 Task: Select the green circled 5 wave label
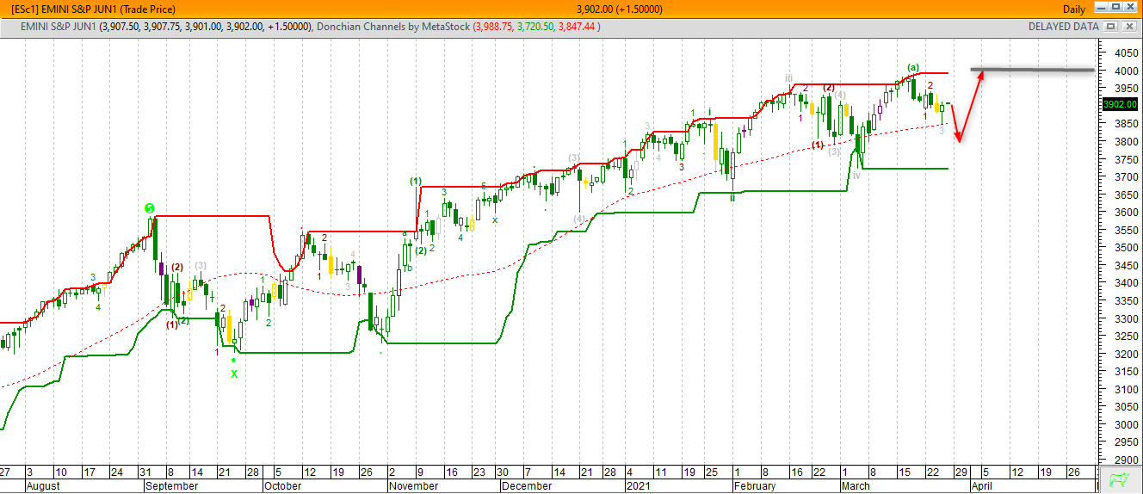150,208
